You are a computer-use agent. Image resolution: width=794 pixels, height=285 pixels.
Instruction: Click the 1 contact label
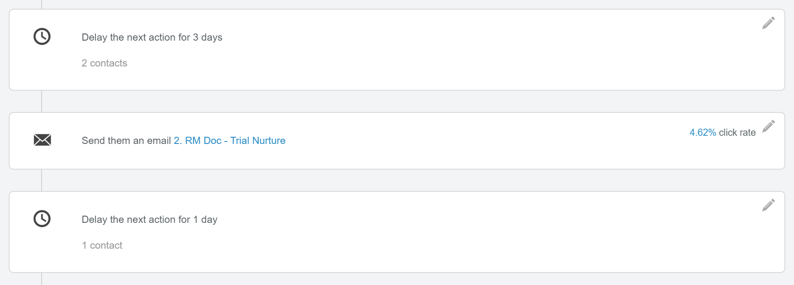[x=102, y=245]
